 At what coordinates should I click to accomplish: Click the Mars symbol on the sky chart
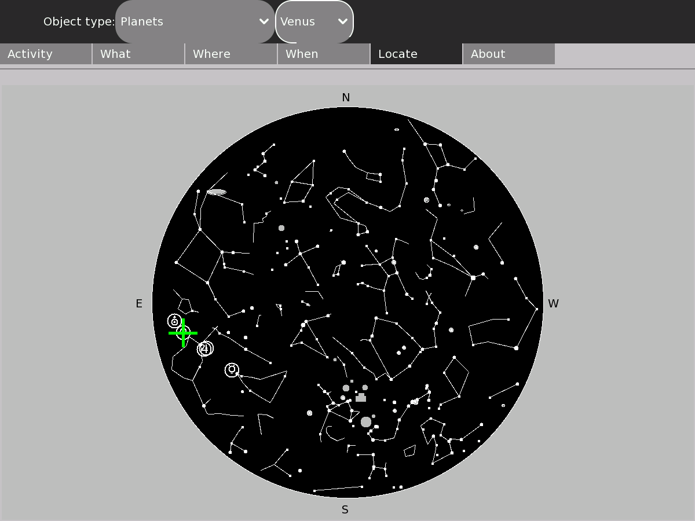174,321
